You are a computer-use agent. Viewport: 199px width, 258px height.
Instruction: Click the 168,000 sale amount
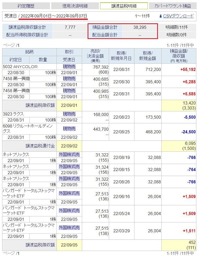click(101, 115)
